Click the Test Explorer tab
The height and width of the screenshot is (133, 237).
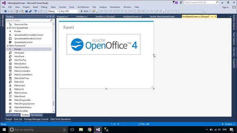point(36,115)
